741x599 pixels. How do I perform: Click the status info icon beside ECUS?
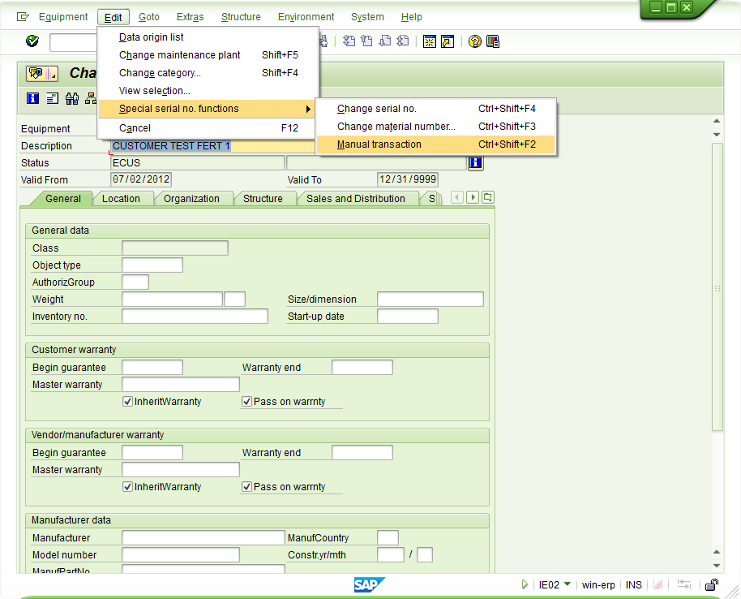click(475, 163)
